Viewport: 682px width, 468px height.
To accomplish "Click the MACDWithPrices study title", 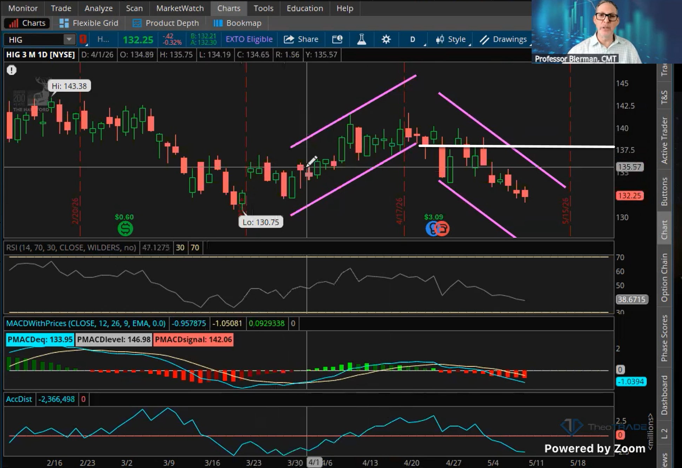I will [x=86, y=323].
